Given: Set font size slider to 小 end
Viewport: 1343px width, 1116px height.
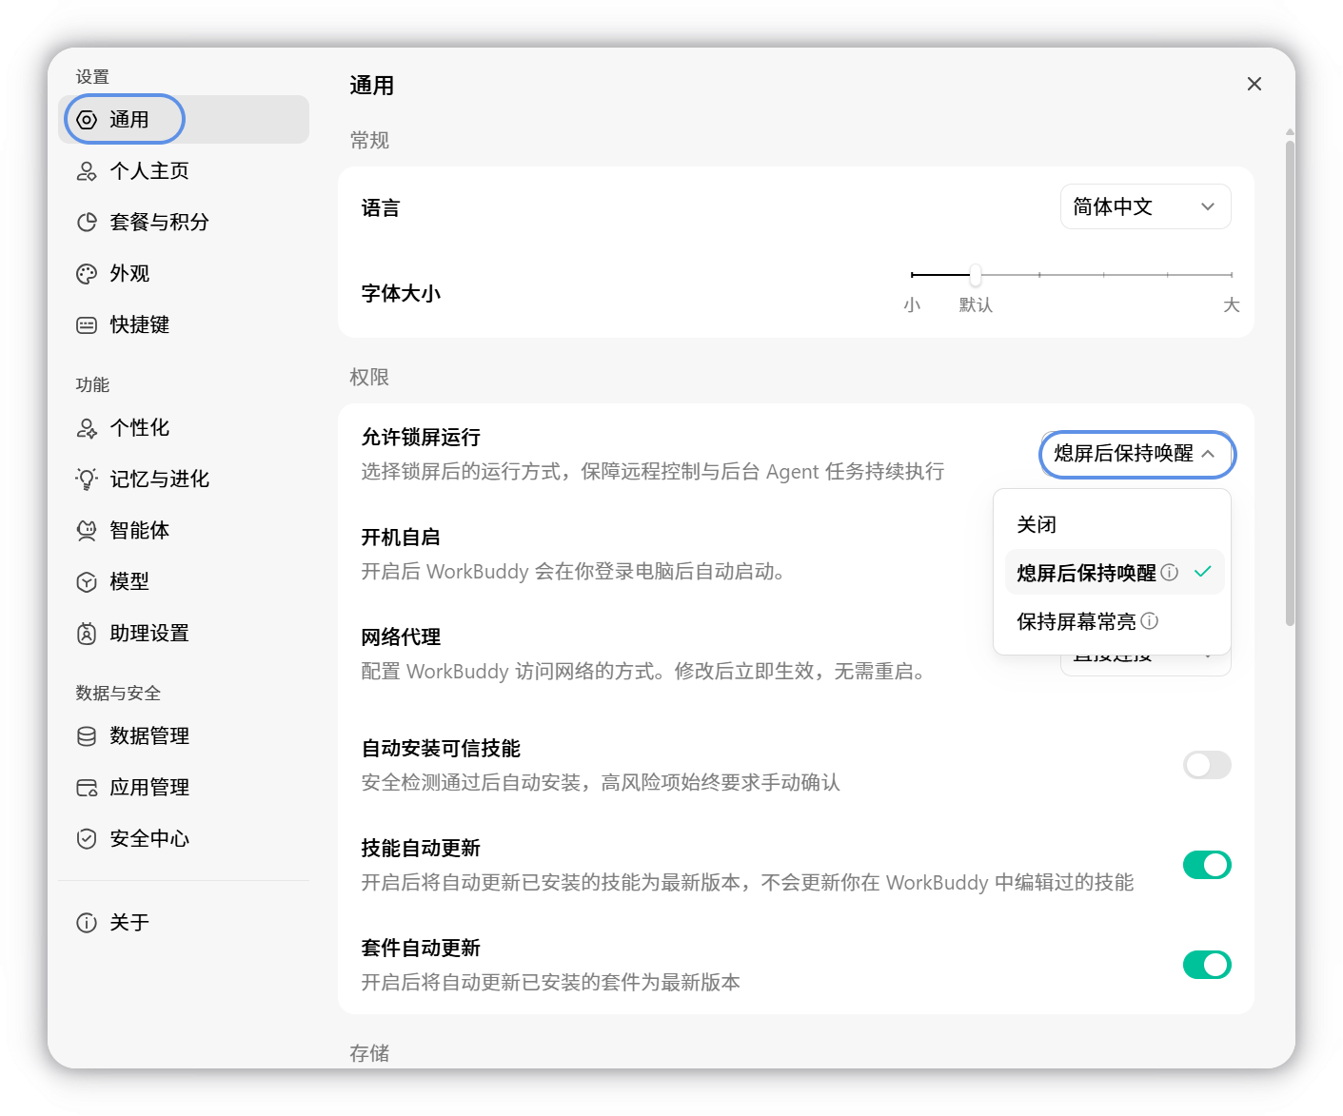Looking at the screenshot, I should [x=912, y=275].
